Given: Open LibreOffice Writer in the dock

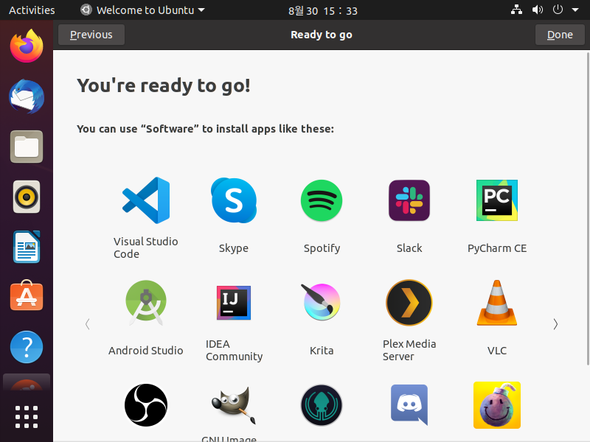Looking at the screenshot, I should 27,247.
